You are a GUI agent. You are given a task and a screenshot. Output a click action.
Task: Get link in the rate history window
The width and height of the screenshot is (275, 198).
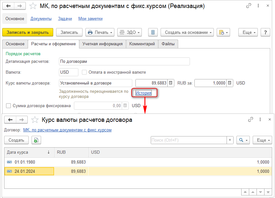pyautogui.click(x=250, y=120)
